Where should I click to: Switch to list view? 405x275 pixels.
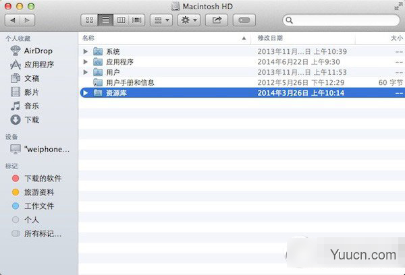(105, 20)
